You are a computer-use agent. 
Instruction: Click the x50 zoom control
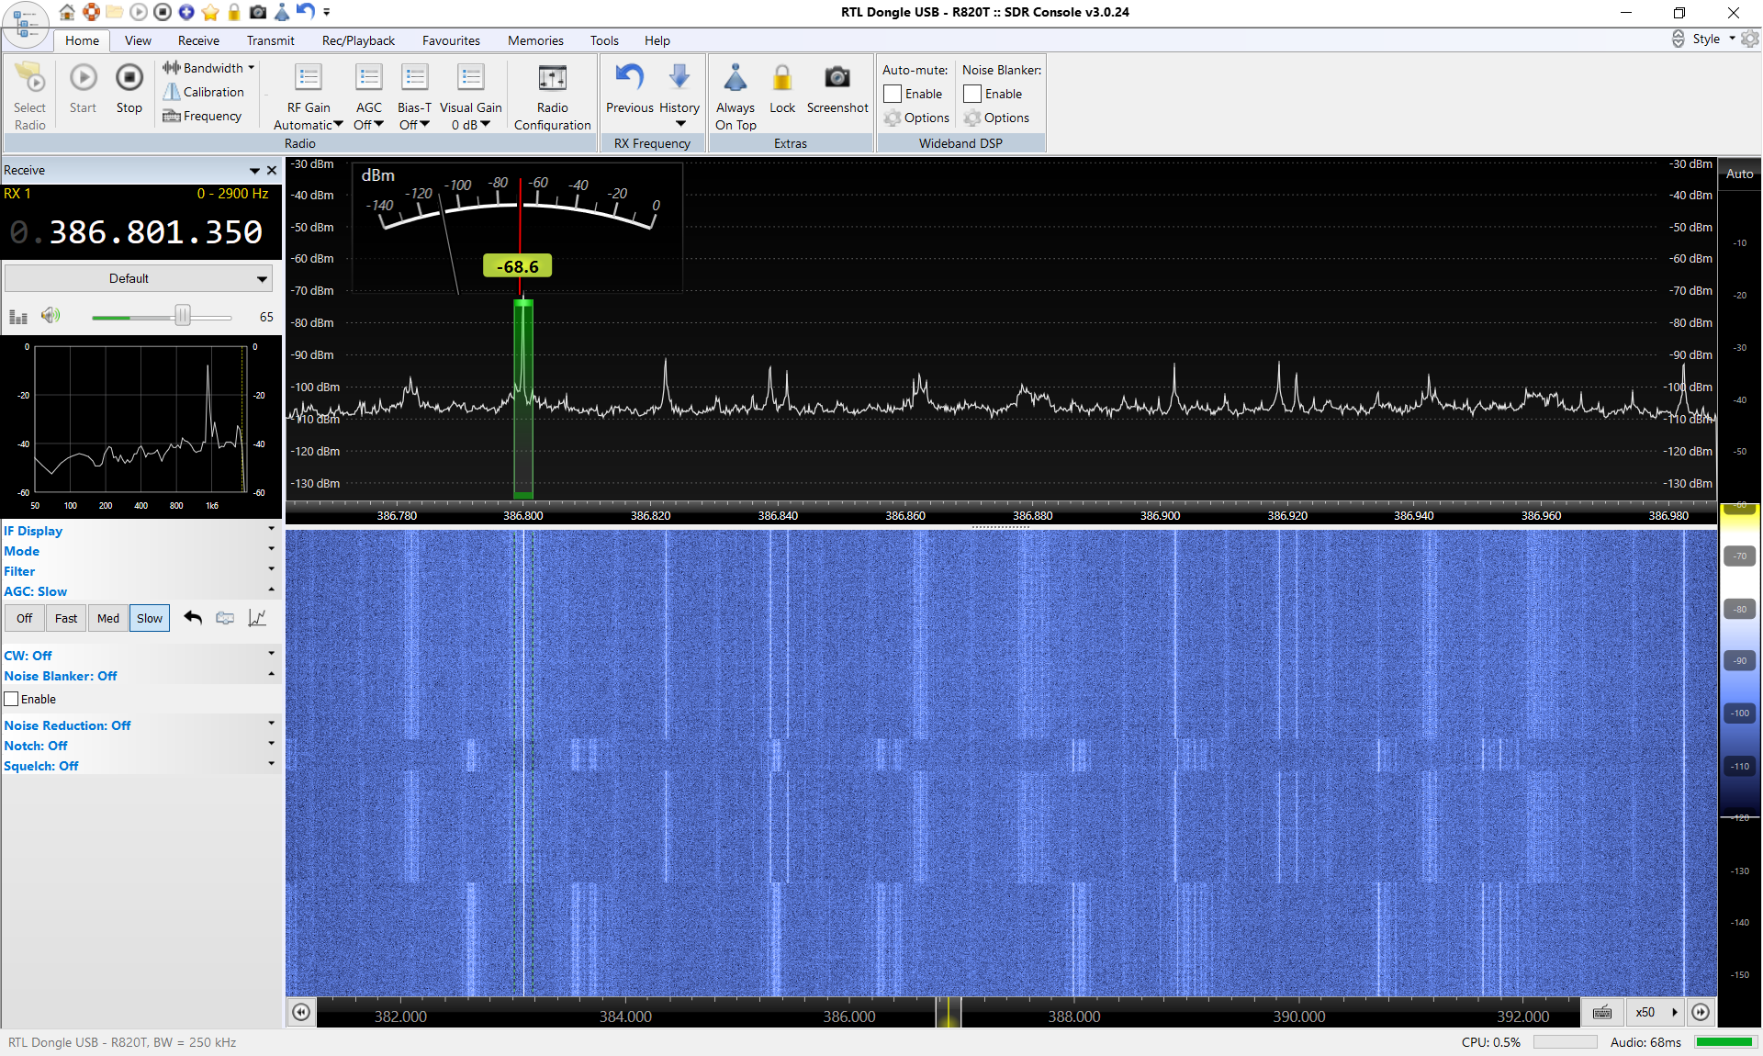click(x=1645, y=1012)
